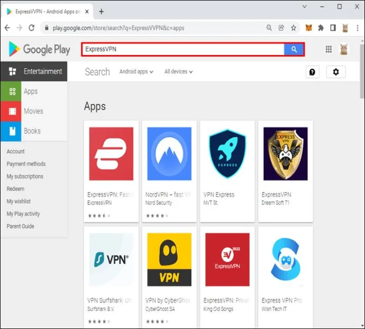Viewport: 365px width, 329px height.
Task: Open the NordVPN mountain app thumbnail
Action: [x=169, y=154]
